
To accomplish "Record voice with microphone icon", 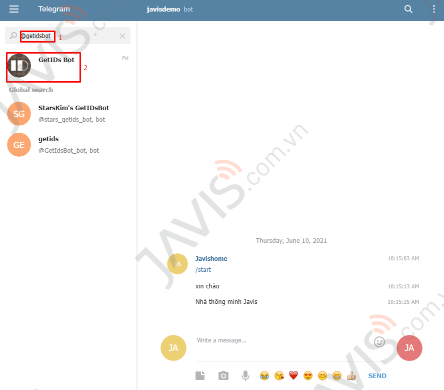I will (245, 376).
